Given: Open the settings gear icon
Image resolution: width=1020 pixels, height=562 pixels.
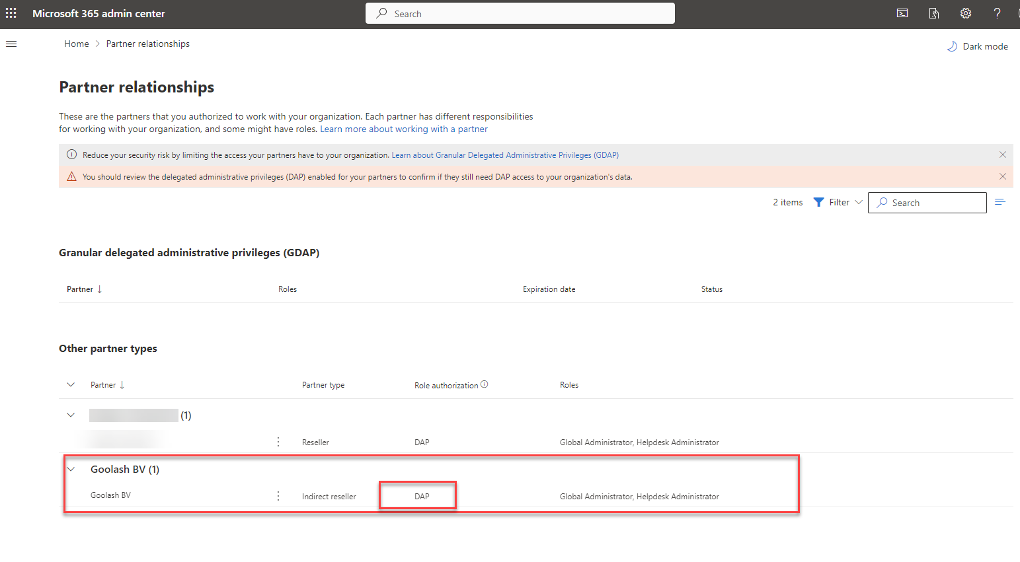Looking at the screenshot, I should (966, 13).
